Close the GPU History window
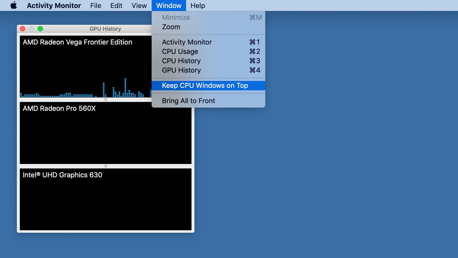This screenshot has width=458, height=258. [23, 29]
